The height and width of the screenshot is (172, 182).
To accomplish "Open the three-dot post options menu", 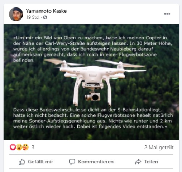I will (167, 14).
